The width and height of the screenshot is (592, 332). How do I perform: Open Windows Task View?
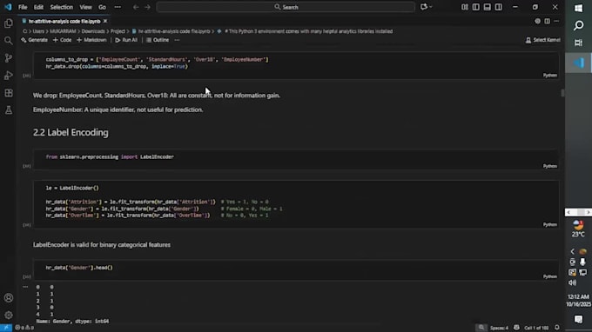coord(578,43)
